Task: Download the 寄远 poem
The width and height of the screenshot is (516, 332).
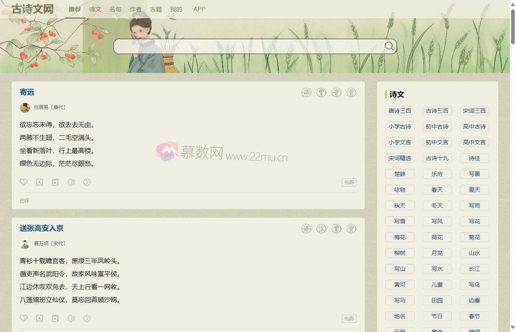Action: point(39,182)
